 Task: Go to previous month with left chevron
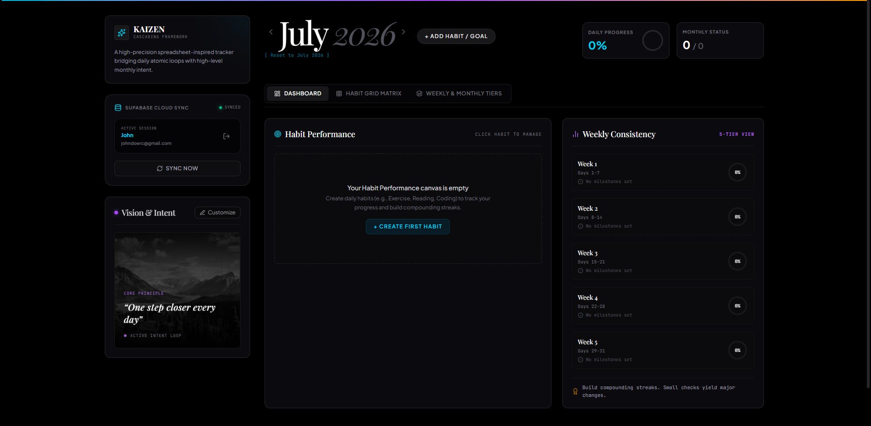[271, 32]
